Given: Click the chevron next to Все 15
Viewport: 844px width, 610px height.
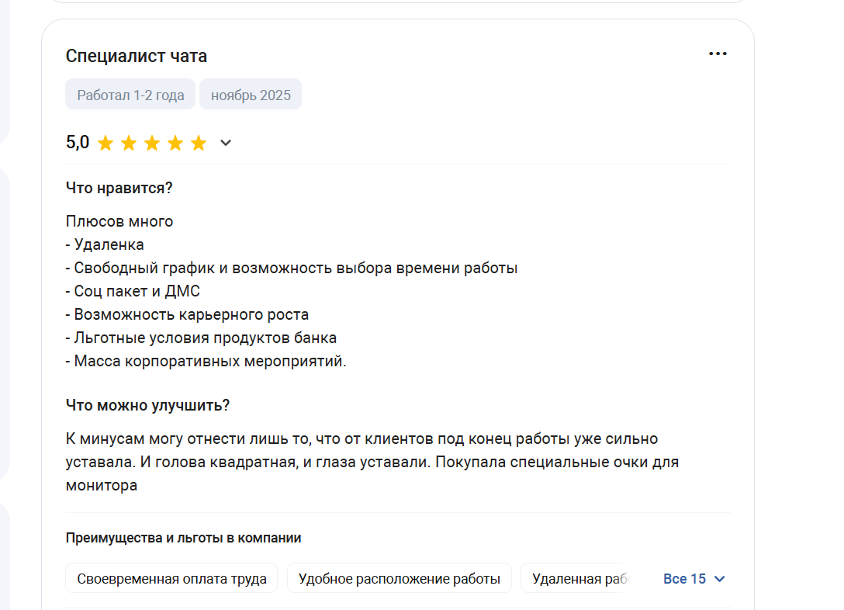Looking at the screenshot, I should pyautogui.click(x=720, y=579).
